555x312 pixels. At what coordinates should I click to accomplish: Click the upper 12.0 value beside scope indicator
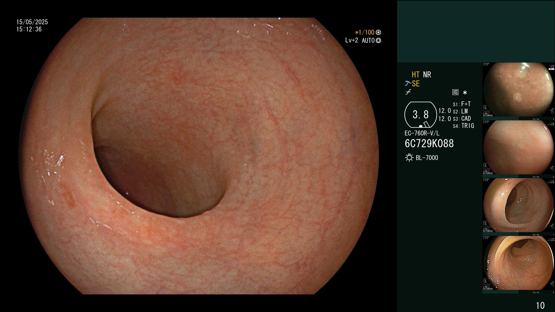[x=445, y=111]
